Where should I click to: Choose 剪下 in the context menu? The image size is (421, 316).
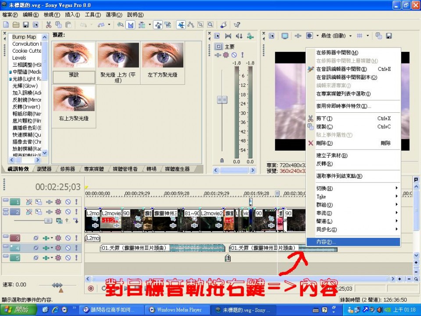pos(353,118)
